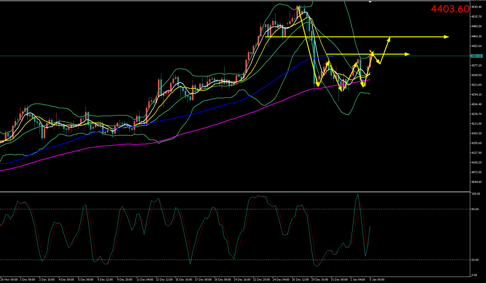Viewport: 486px width, 283px height.
Task: Click the 4127.90 price axis label
Action: [477, 153]
